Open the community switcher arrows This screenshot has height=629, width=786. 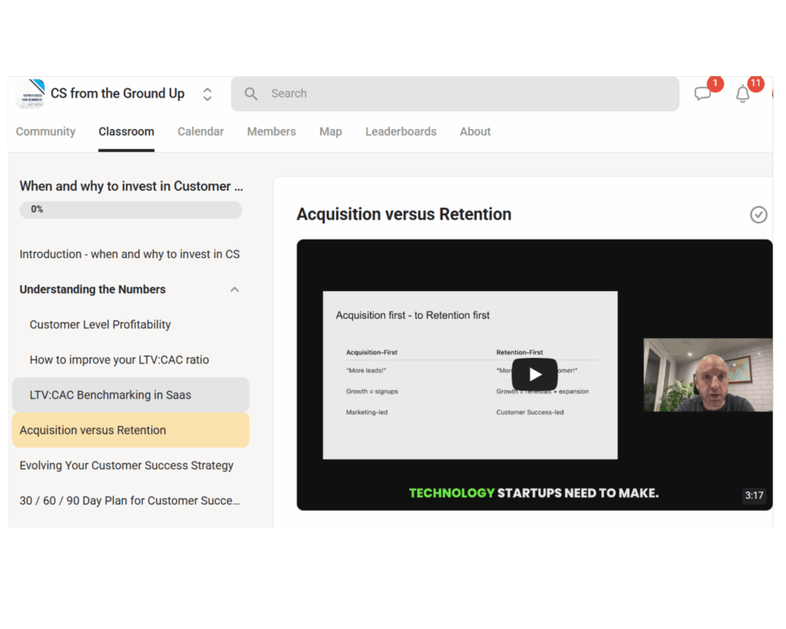207,94
